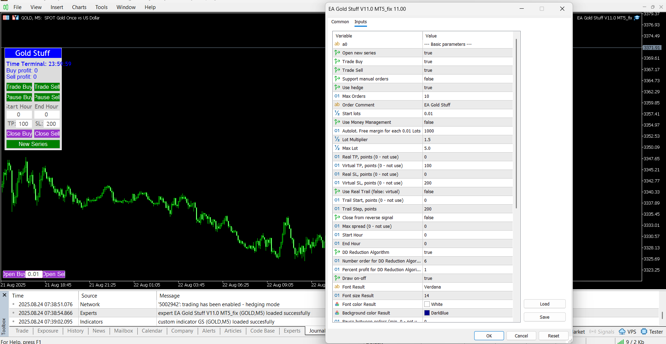Click Close Sell on Gold Stuff panel
The width and height of the screenshot is (666, 344).
pyautogui.click(x=47, y=134)
